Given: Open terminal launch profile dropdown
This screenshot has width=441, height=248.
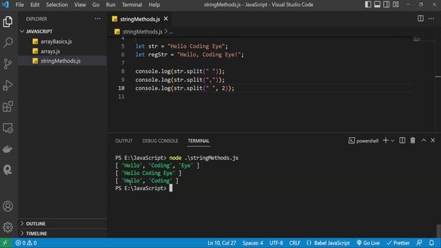Looking at the screenshot, I should [x=393, y=141].
